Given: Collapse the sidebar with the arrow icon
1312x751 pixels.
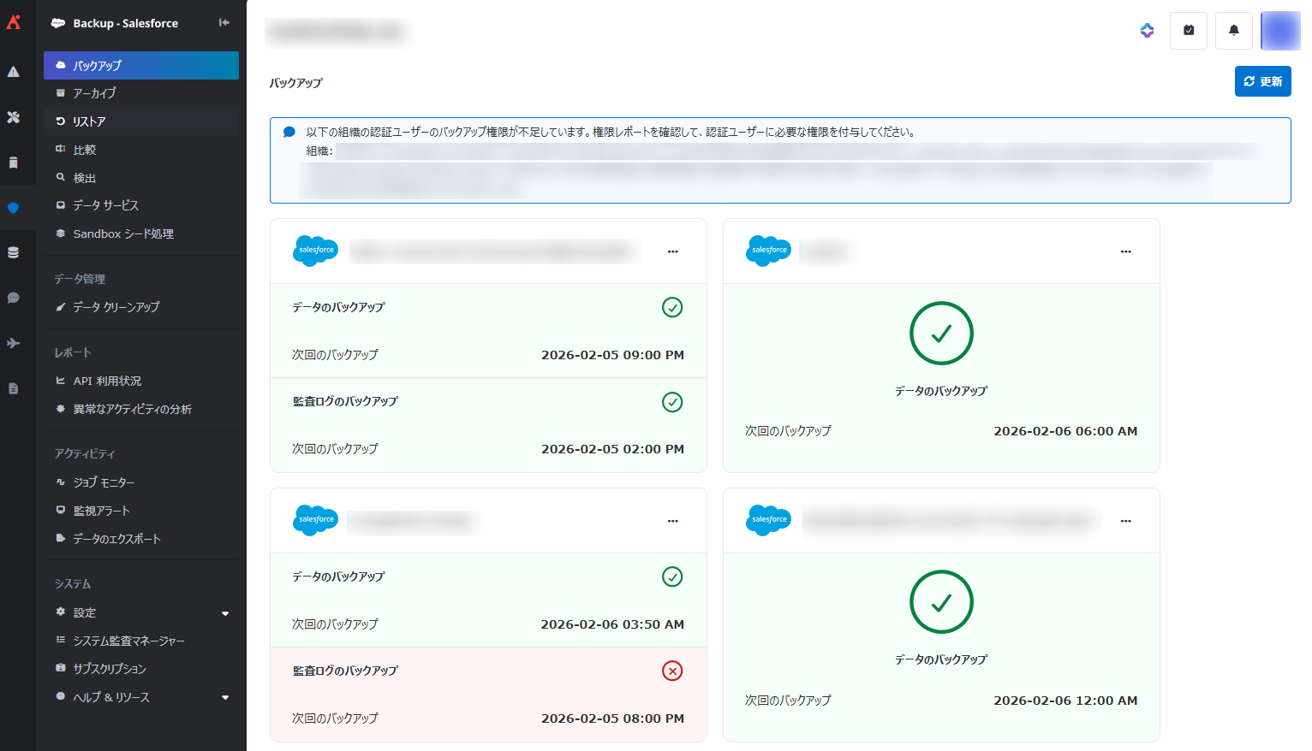Looking at the screenshot, I should 224,23.
